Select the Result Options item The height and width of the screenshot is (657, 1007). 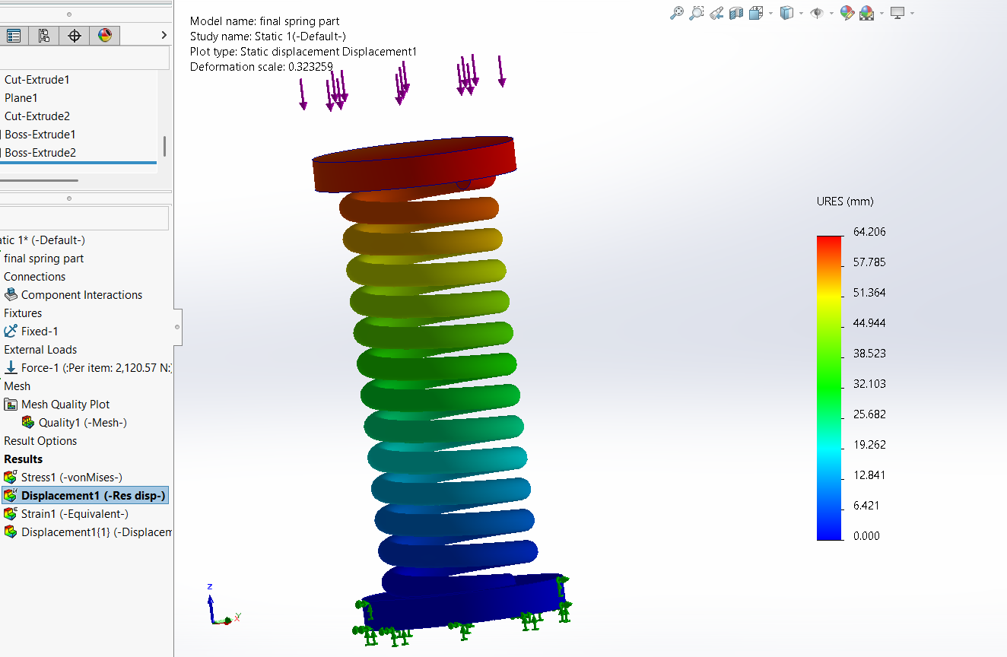[40, 441]
